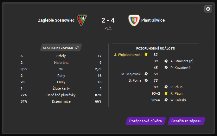Open the Piast Gliwice team name link
This screenshot has width=217, height=136.
(x=153, y=20)
